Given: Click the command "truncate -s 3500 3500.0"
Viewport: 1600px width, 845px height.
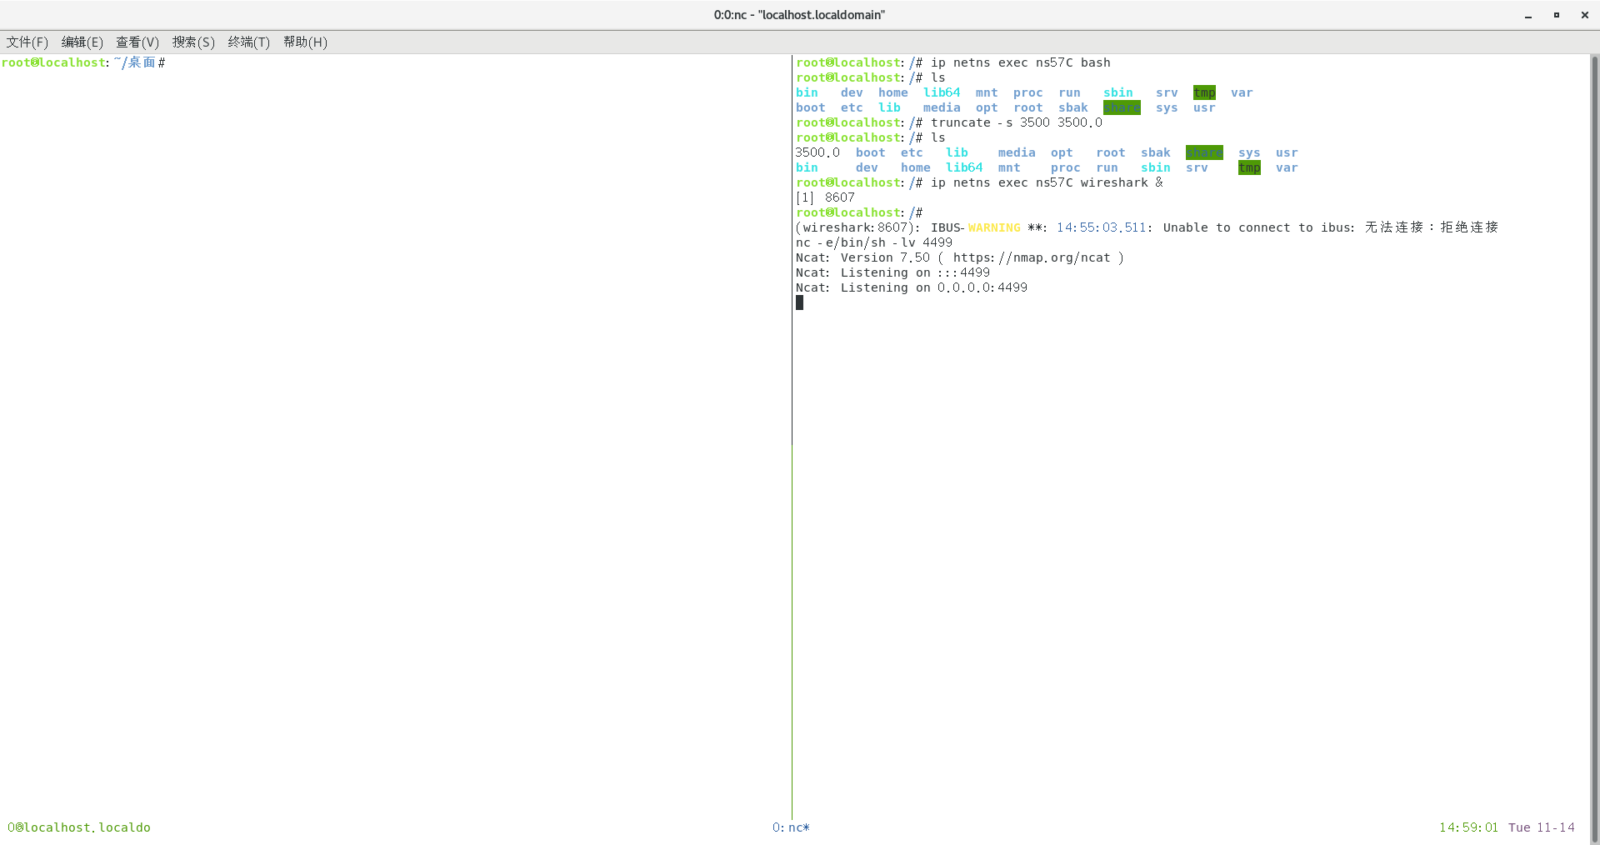Looking at the screenshot, I should click(x=1017, y=122).
